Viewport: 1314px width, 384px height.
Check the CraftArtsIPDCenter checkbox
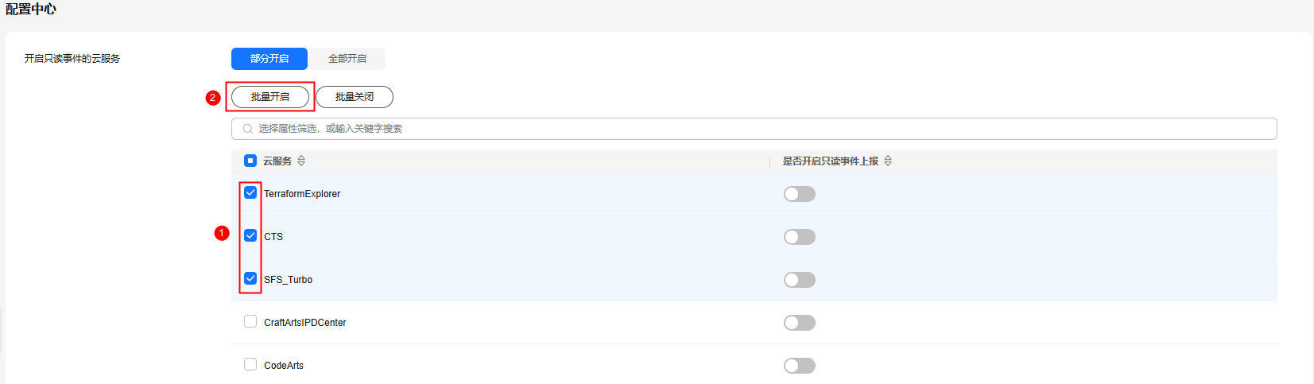pyautogui.click(x=250, y=321)
